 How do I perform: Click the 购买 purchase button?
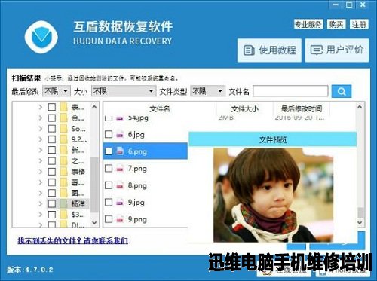[x=336, y=24]
